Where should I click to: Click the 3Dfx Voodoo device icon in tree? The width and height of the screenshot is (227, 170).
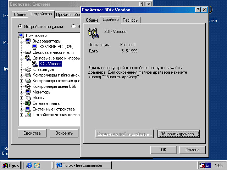pos(35,64)
